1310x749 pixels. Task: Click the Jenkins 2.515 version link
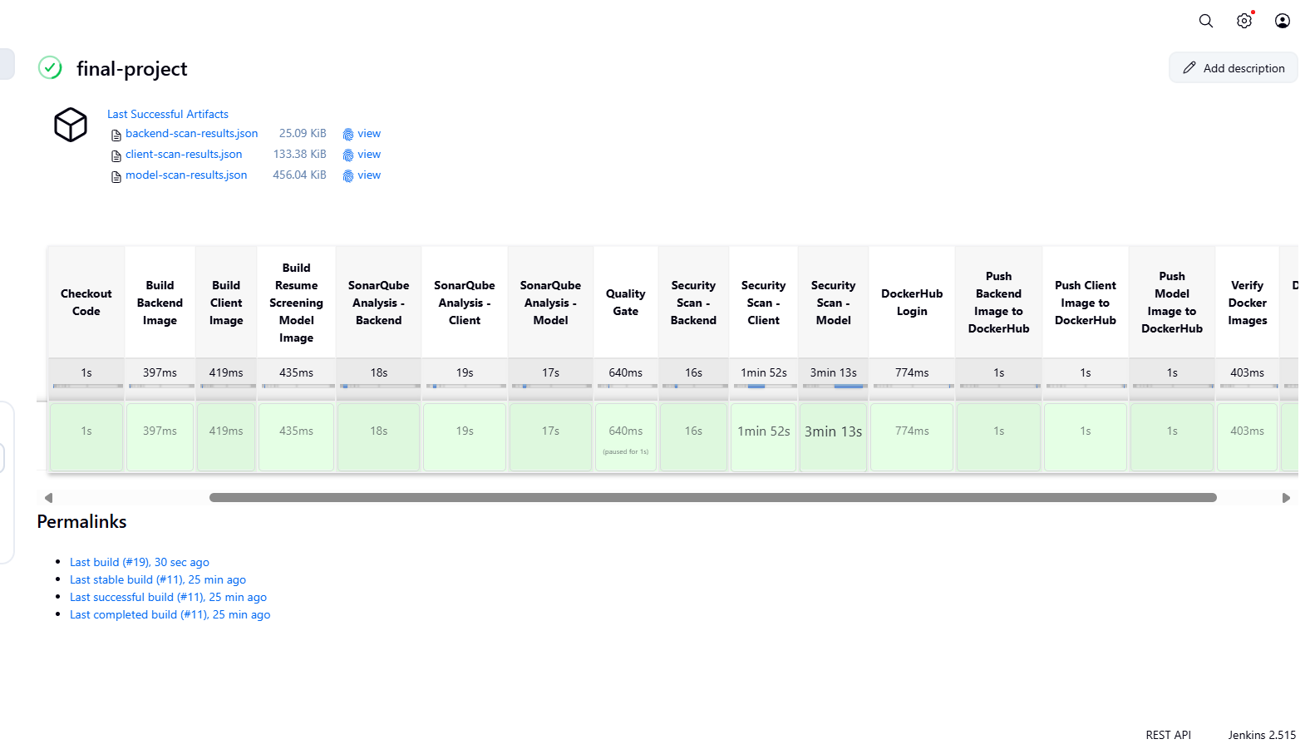coord(1261,735)
